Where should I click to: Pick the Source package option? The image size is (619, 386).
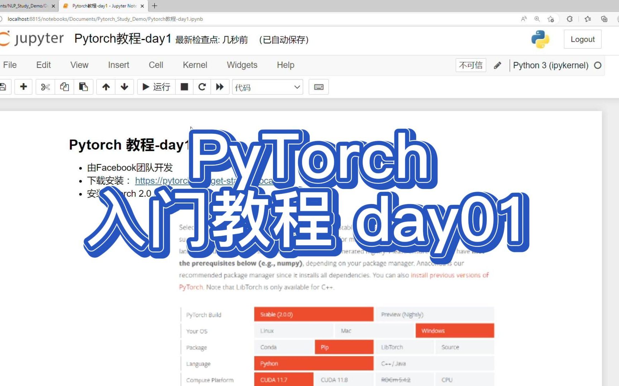465,347
